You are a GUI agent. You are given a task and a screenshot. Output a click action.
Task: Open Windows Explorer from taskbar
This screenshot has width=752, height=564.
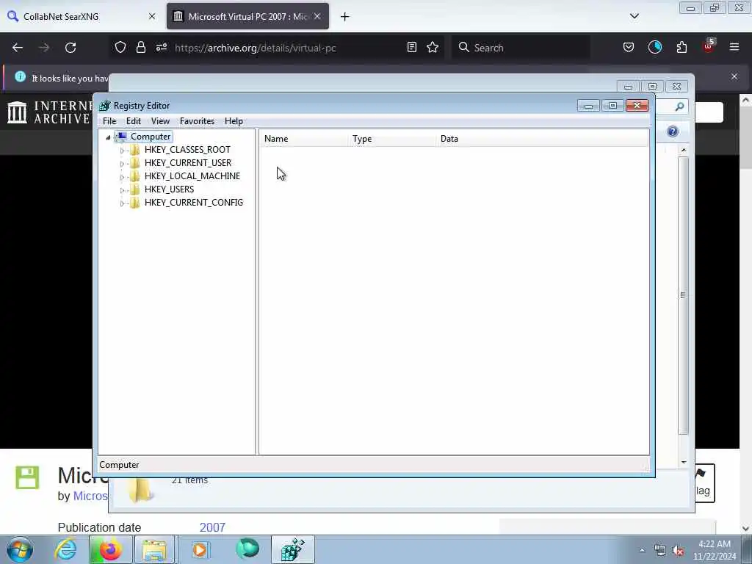[154, 549]
